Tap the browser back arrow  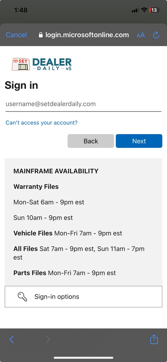click(12, 339)
